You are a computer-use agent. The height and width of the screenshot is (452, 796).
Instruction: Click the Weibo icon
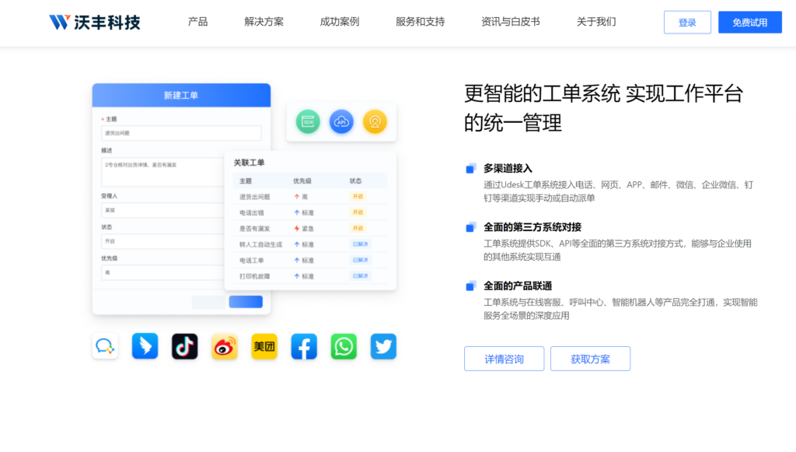pyautogui.click(x=224, y=346)
